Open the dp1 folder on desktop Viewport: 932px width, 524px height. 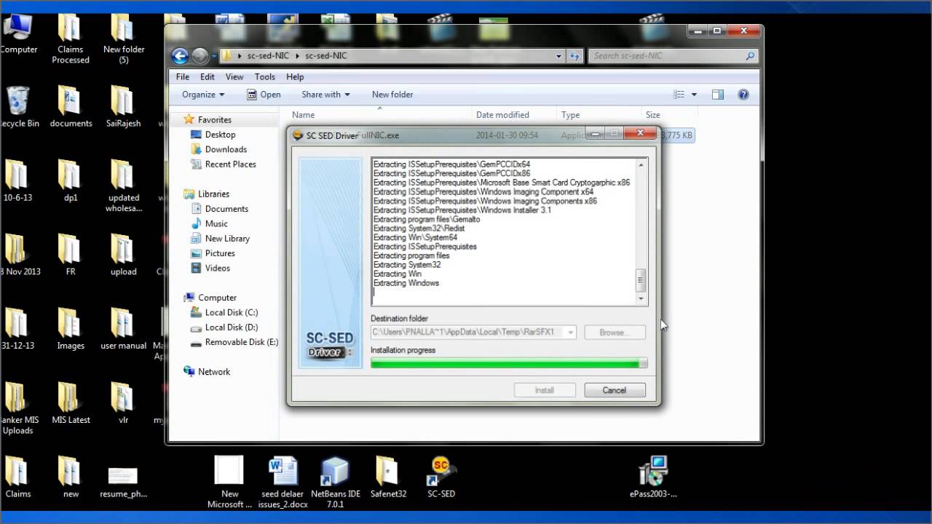pos(70,181)
